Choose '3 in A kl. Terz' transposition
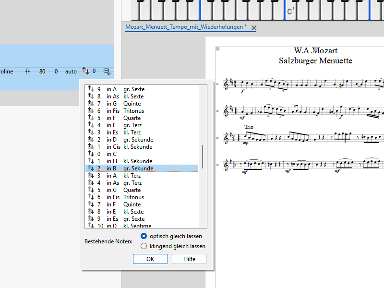 [x=142, y=176]
